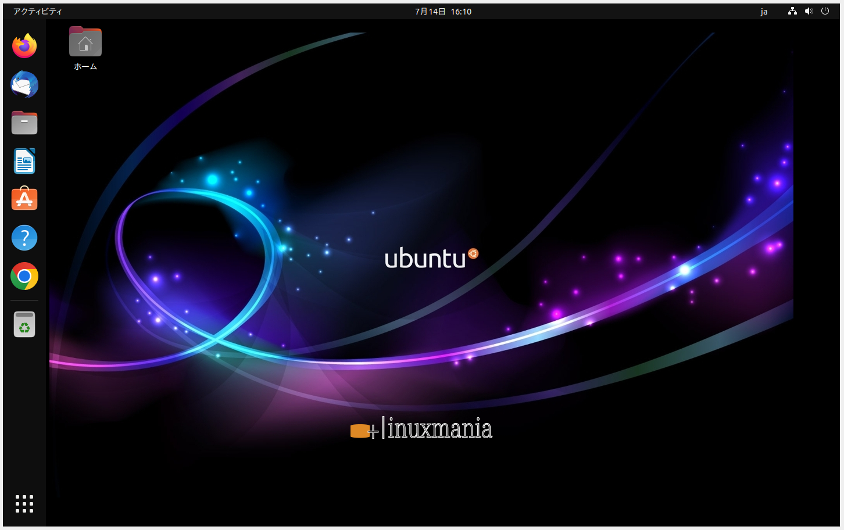Open the clock calendar 7月14日 16:10
This screenshot has height=530, width=844.
pyautogui.click(x=443, y=12)
